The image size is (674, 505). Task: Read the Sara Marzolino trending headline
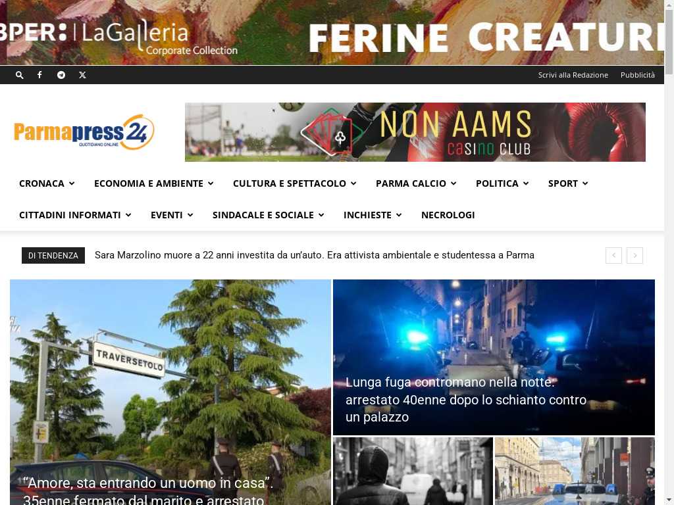tap(314, 255)
